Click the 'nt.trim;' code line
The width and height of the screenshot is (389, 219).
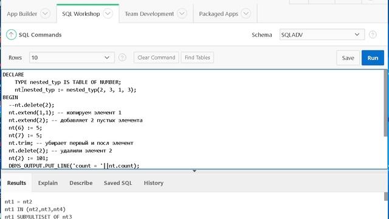click(x=71, y=143)
